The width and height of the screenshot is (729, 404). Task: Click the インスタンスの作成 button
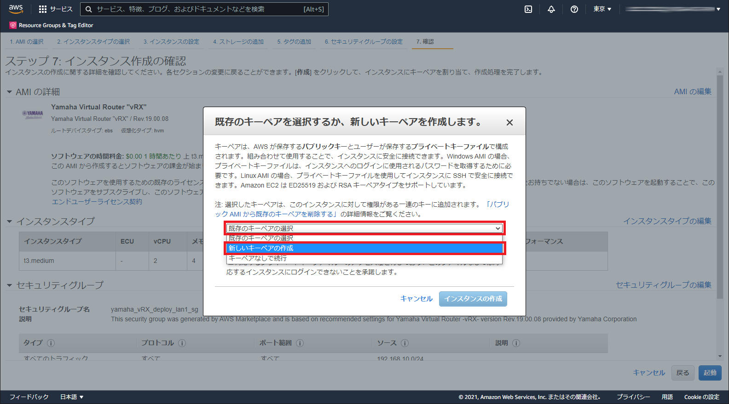473,299
